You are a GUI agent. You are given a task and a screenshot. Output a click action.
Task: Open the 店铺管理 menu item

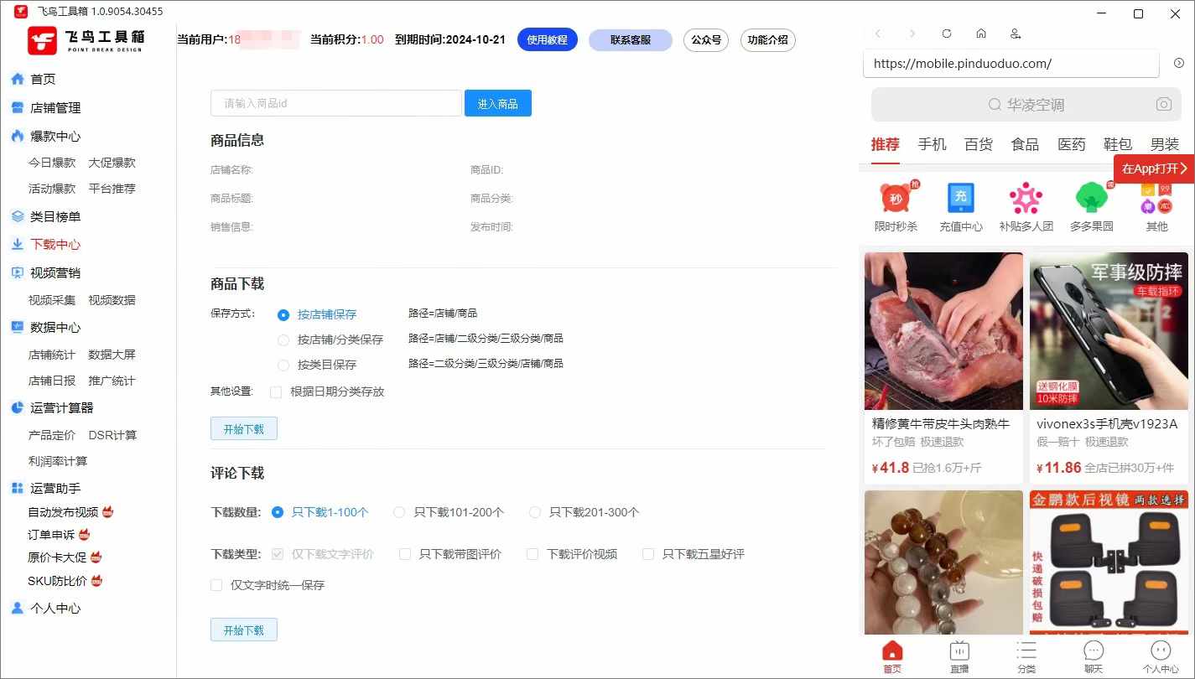pyautogui.click(x=55, y=107)
